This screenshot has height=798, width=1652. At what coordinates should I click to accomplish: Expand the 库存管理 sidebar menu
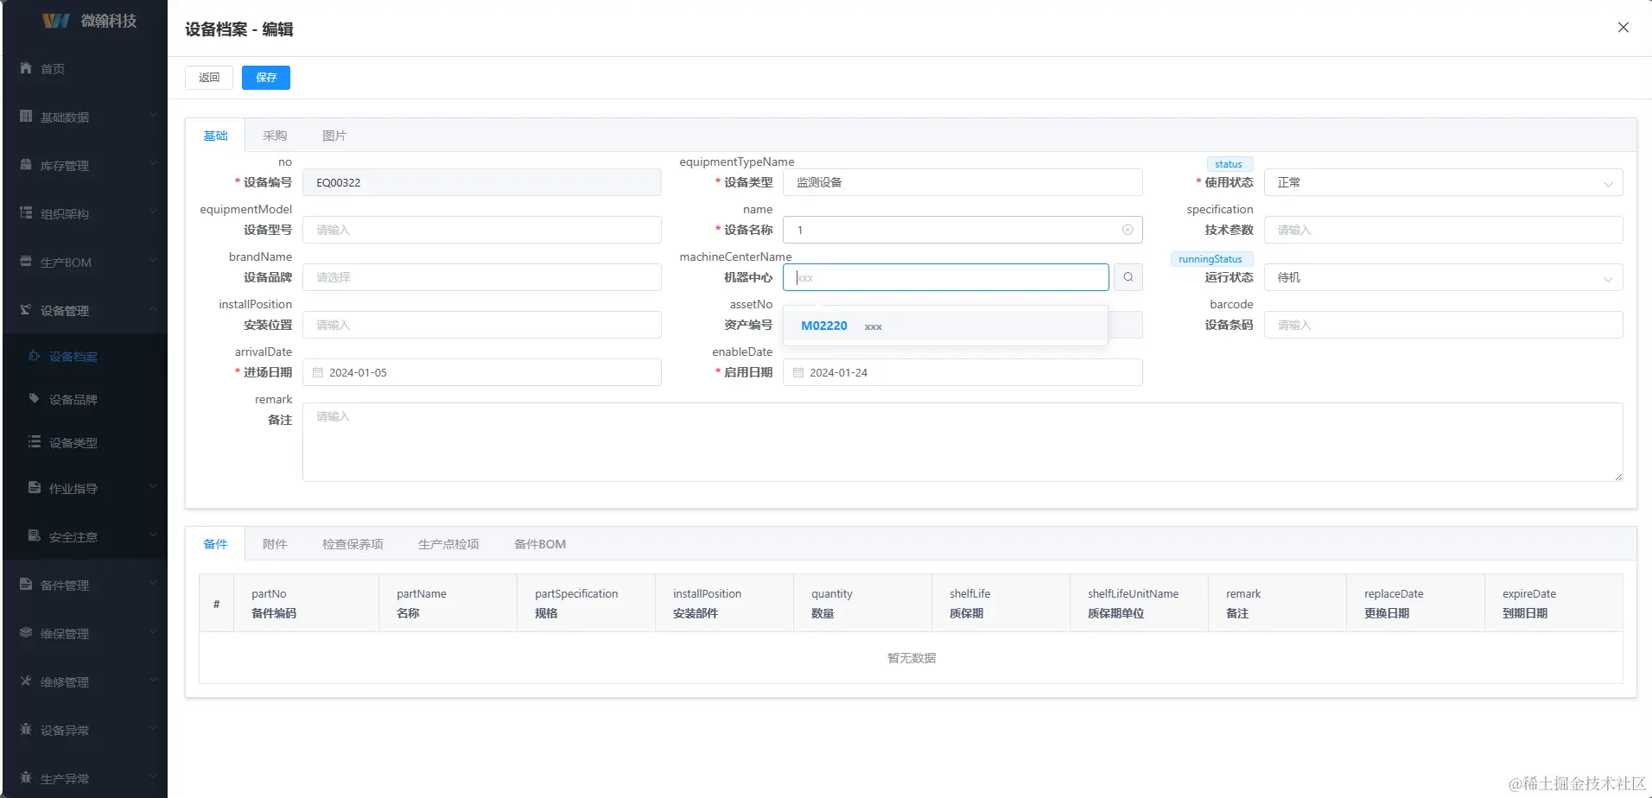153,163
